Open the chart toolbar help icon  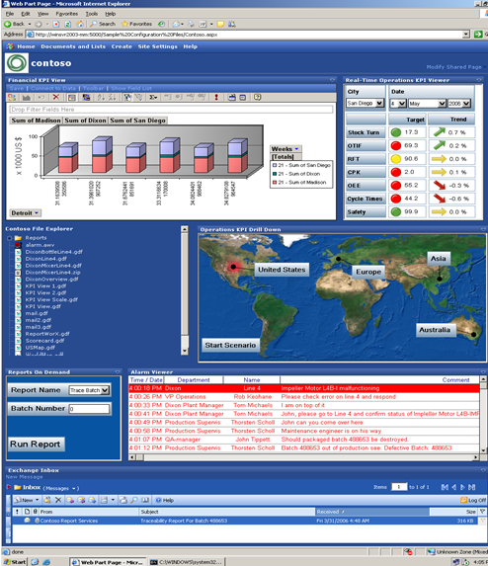257,97
